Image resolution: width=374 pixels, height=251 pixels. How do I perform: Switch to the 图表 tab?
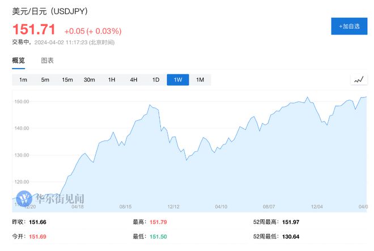pyautogui.click(x=48, y=61)
